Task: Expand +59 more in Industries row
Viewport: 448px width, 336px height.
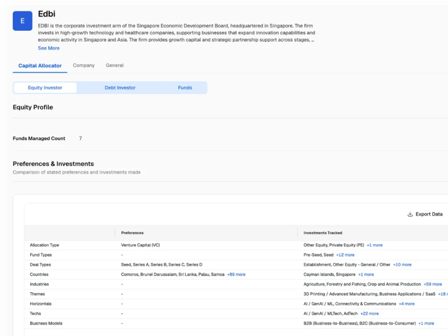Action: pyautogui.click(x=433, y=284)
